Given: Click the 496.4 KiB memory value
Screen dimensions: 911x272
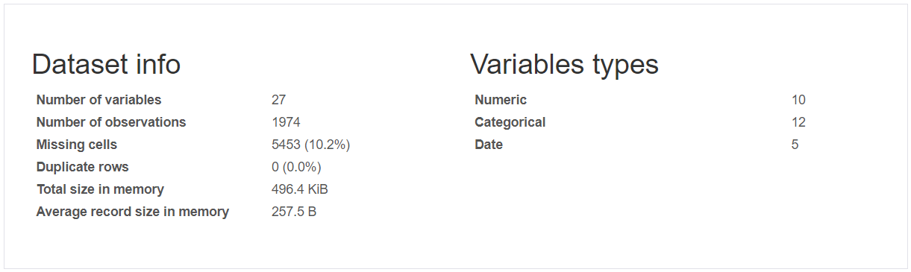Looking at the screenshot, I should coord(299,189).
